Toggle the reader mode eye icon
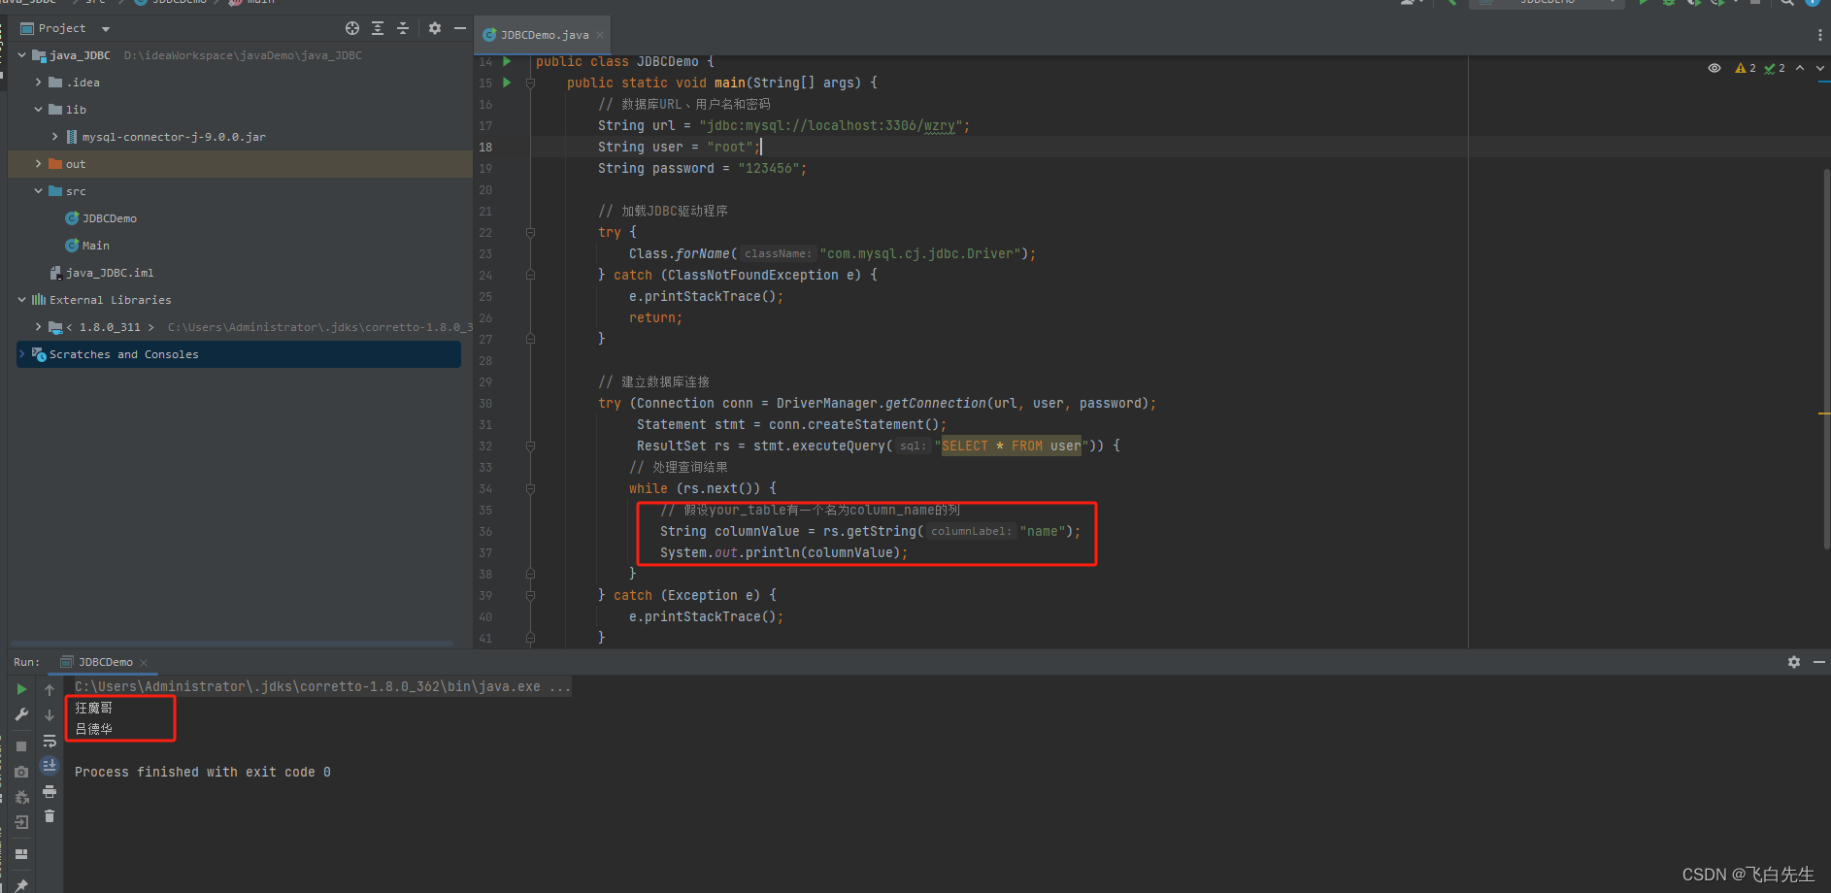The height and width of the screenshot is (893, 1831). pyautogui.click(x=1714, y=68)
